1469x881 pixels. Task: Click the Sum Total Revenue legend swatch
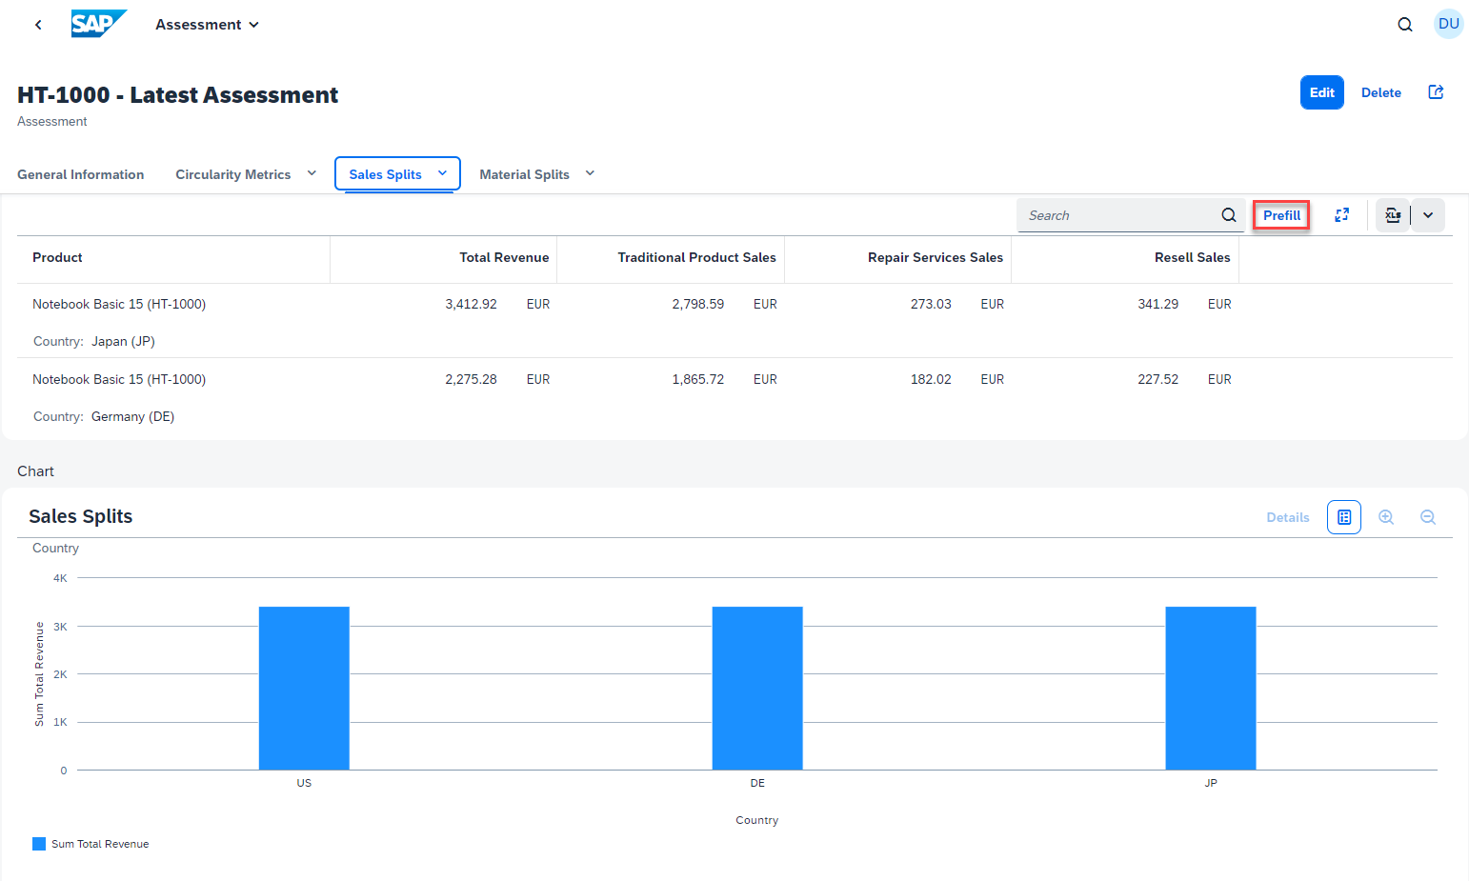click(39, 844)
